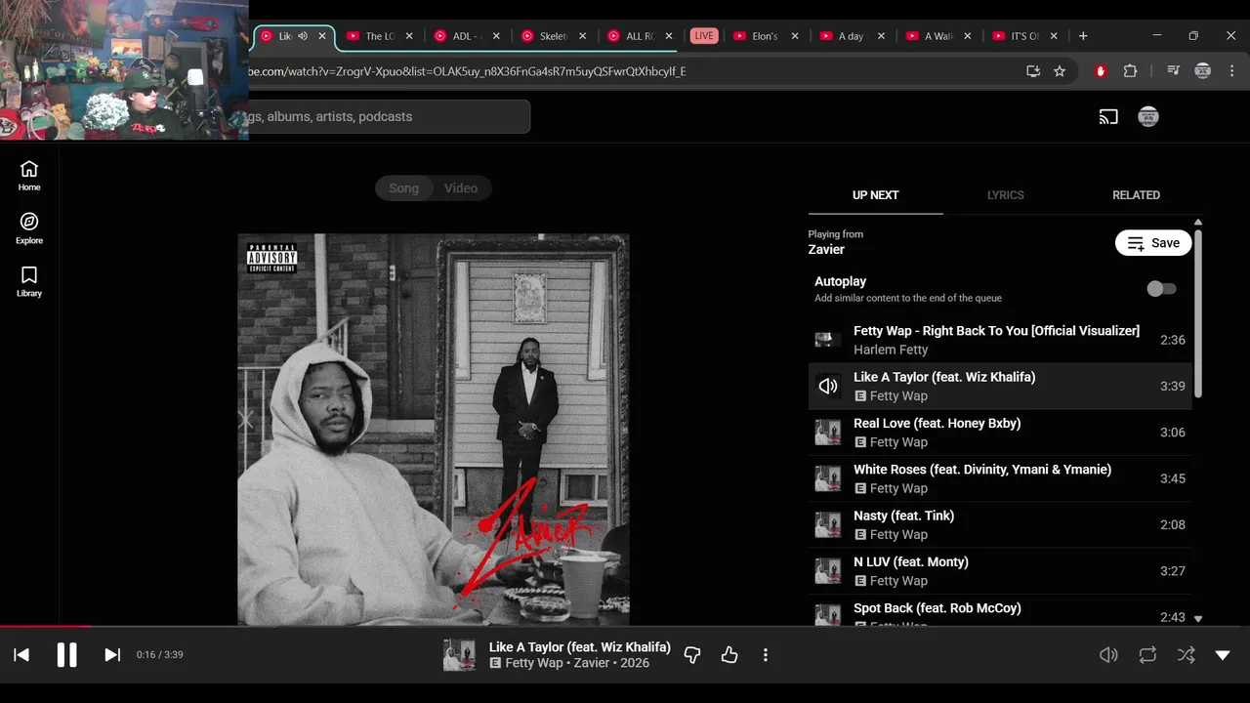Close the IT'S O browser tab

coord(1054,36)
